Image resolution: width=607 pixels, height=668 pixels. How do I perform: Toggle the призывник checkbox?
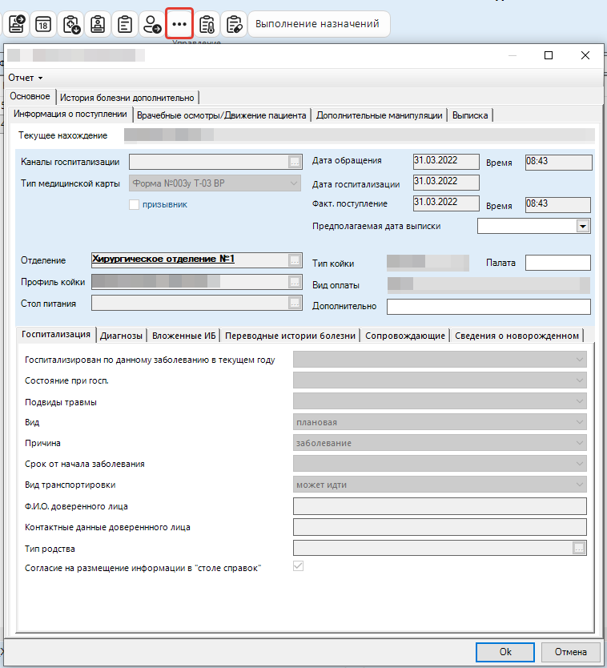135,204
